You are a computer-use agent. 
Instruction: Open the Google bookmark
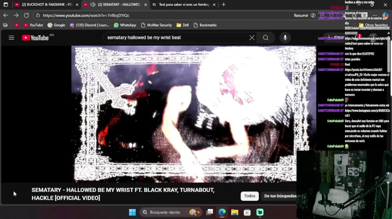click(x=56, y=25)
